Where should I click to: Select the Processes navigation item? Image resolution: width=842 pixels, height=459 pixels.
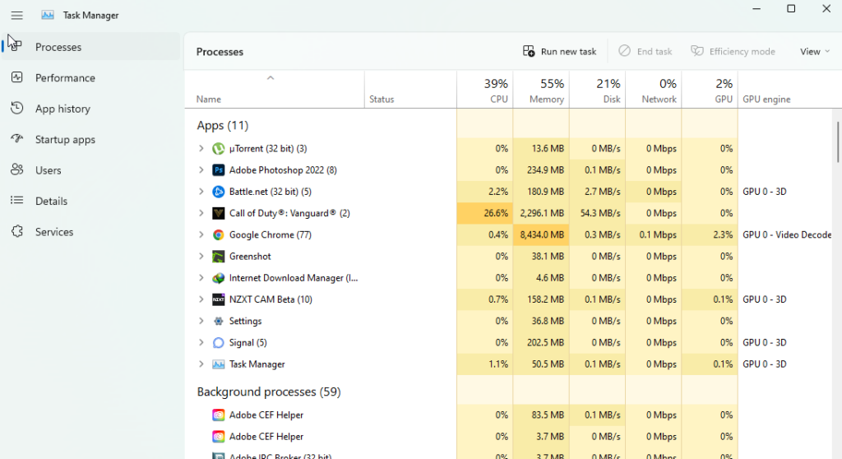[x=58, y=47]
